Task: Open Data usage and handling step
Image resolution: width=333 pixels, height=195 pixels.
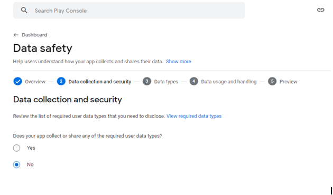Action: 229,82
